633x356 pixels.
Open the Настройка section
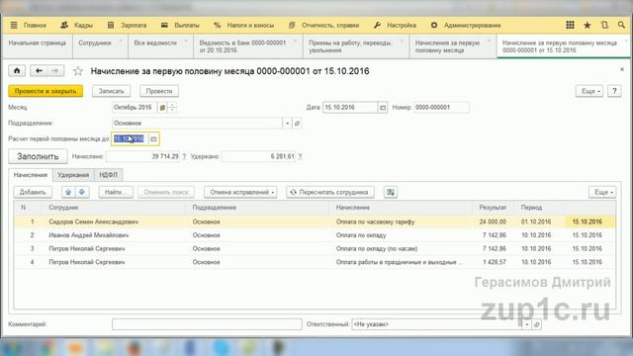click(395, 25)
